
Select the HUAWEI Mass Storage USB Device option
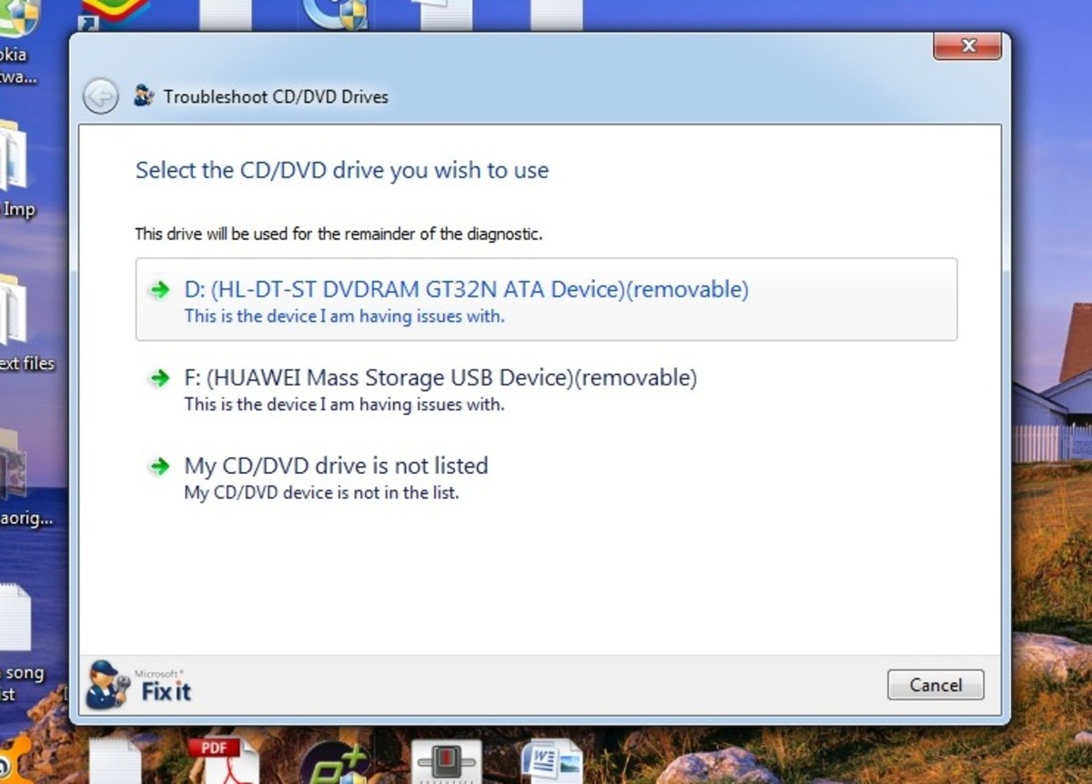[x=440, y=377]
